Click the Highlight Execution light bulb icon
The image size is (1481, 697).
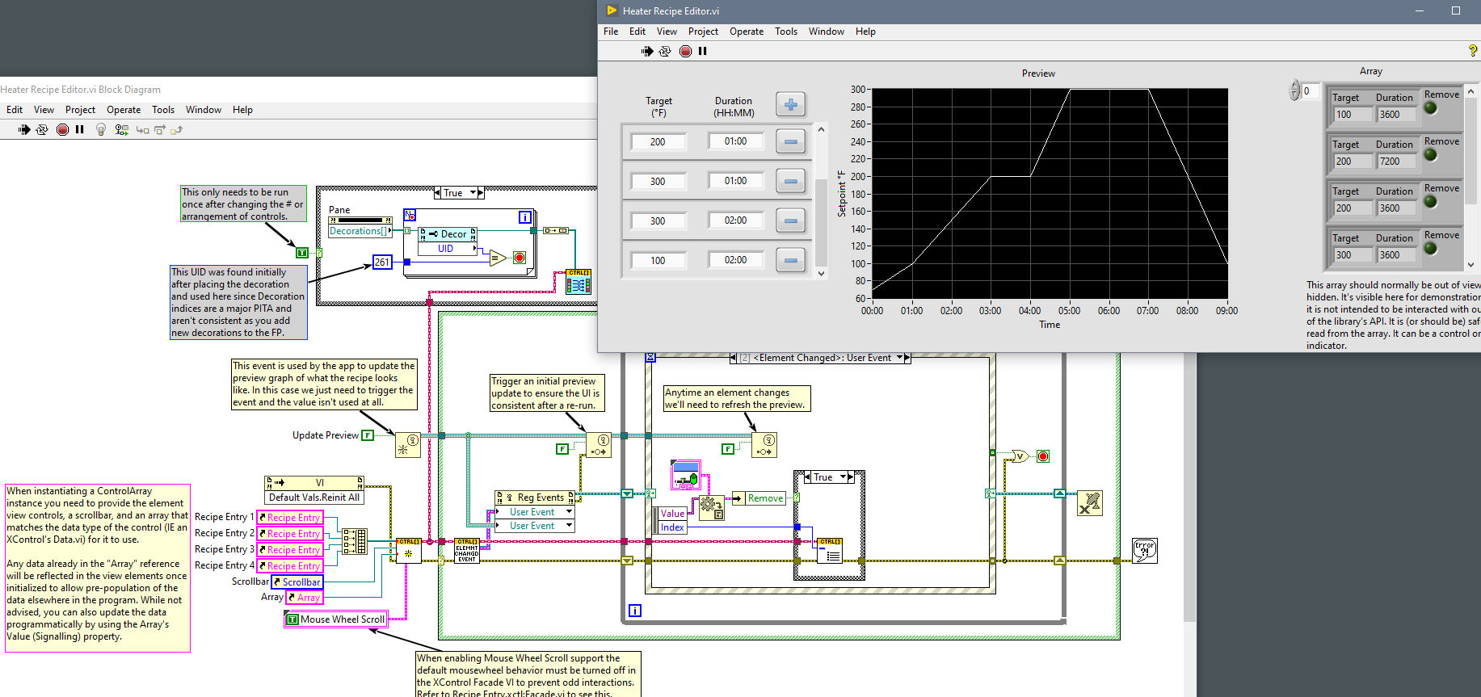(101, 129)
